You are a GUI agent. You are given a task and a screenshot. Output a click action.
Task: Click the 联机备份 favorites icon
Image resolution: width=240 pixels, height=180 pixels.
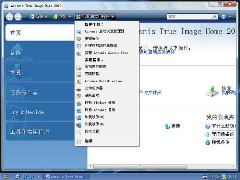point(208,143)
